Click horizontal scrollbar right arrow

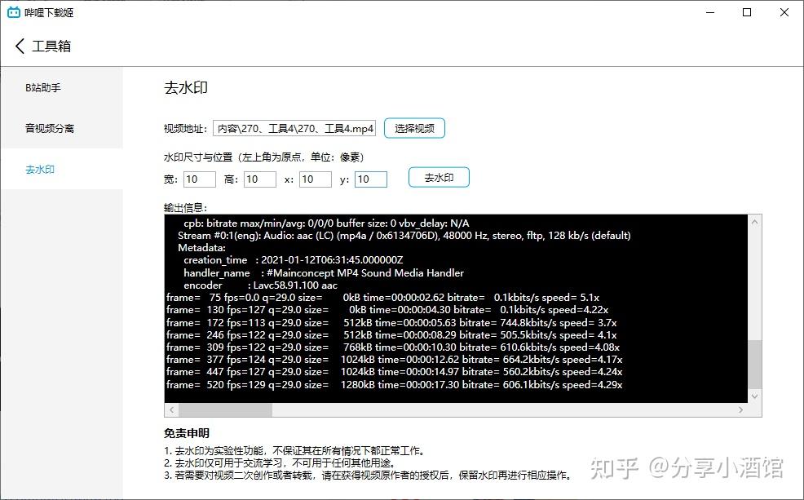click(x=740, y=409)
